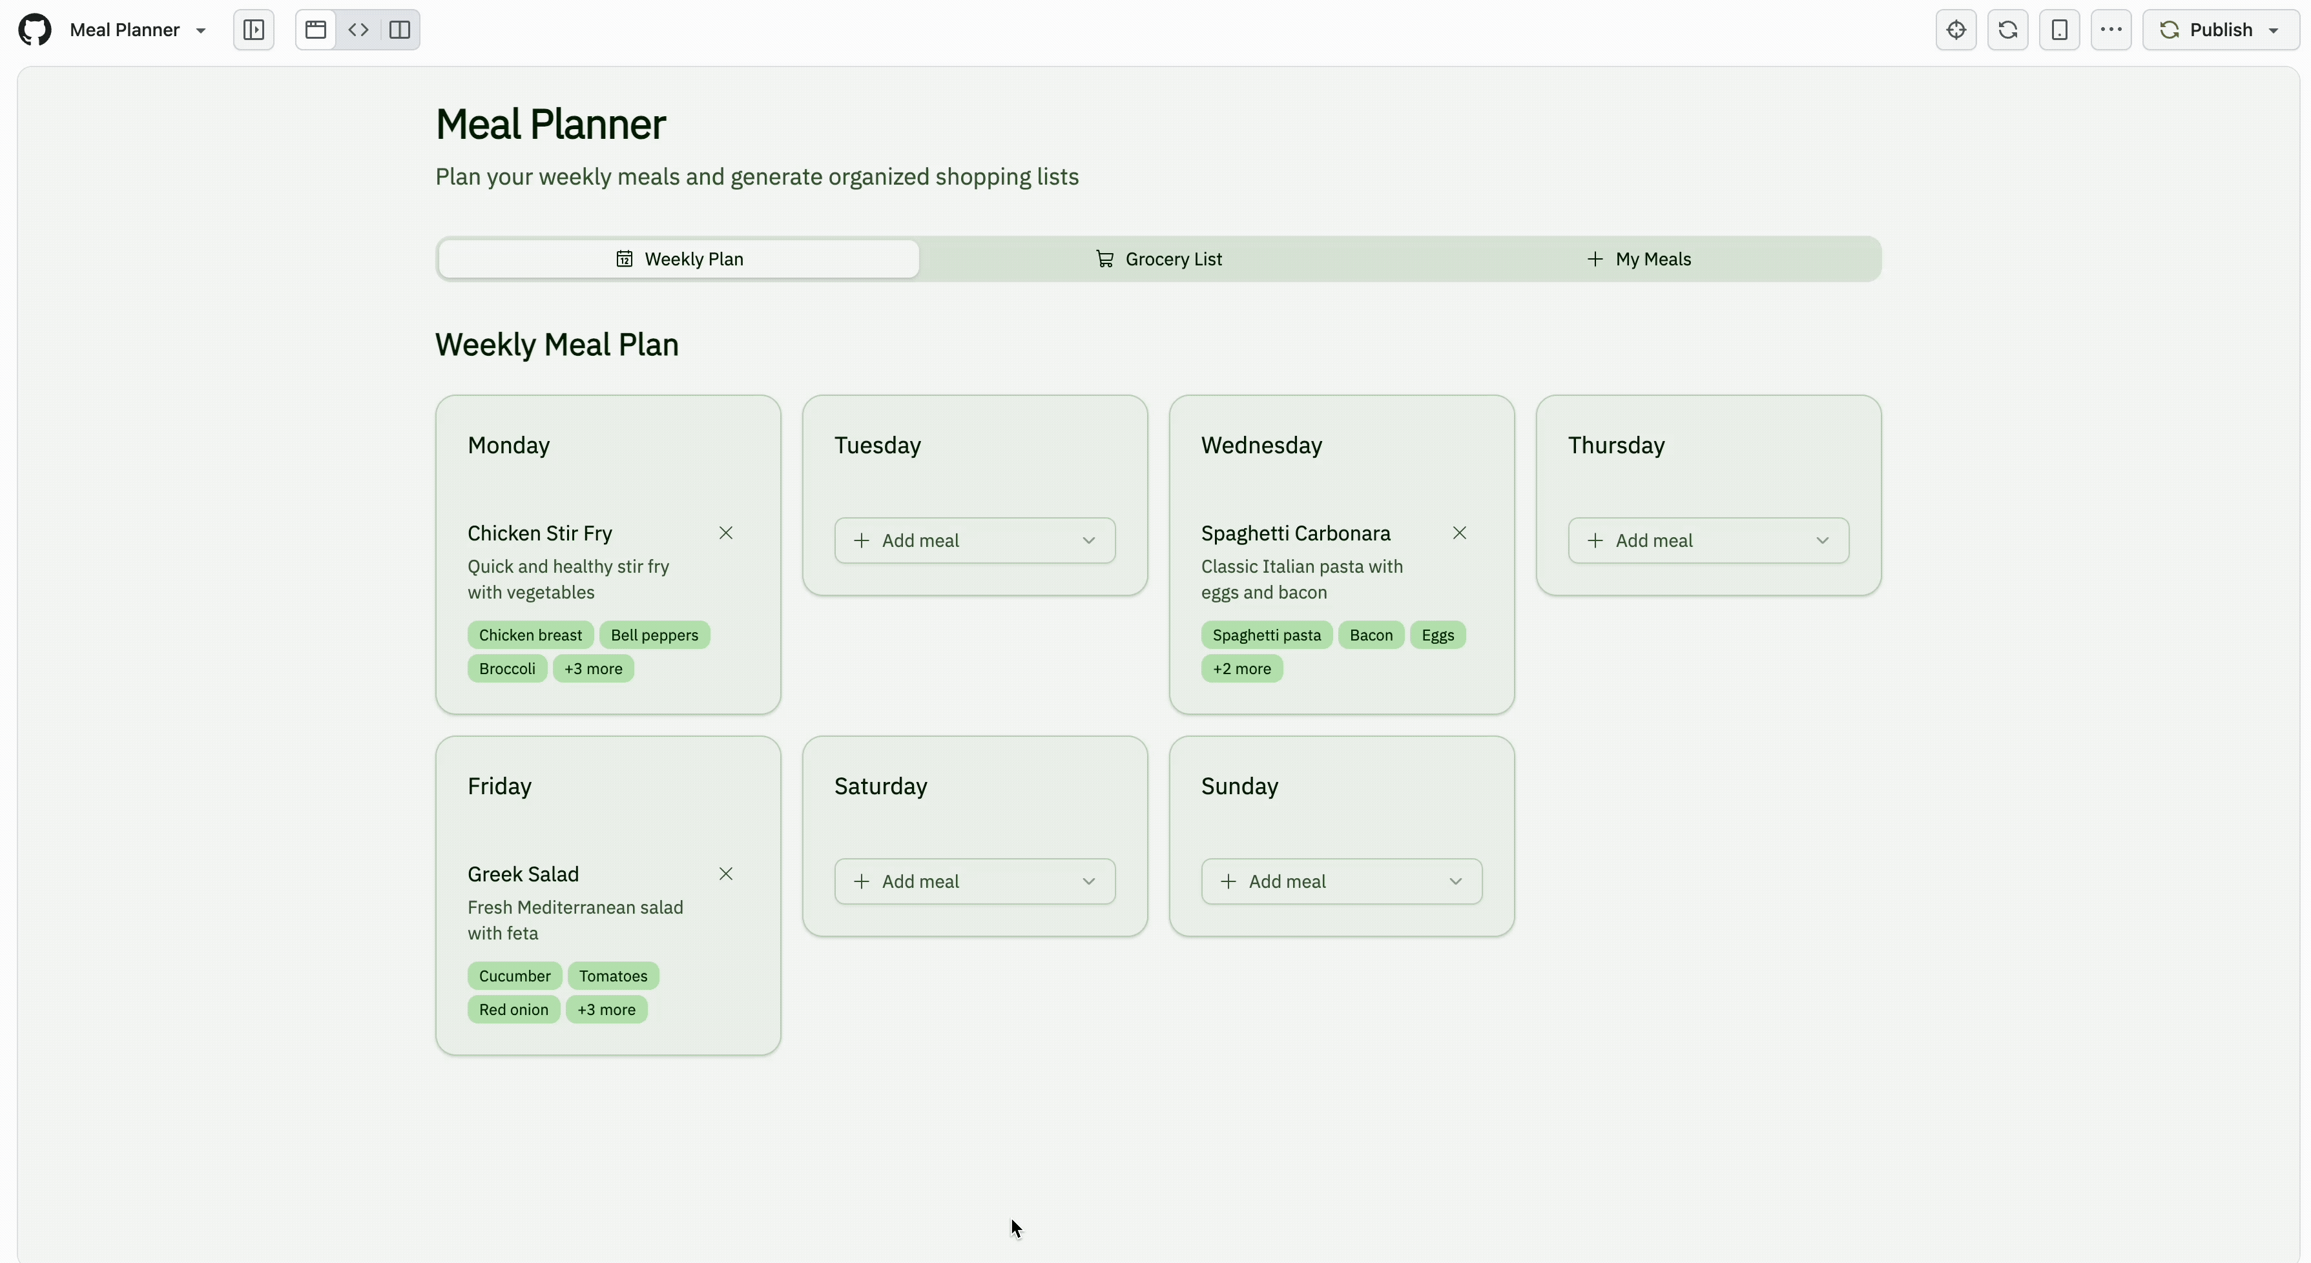
Task: Refresh the app preview
Action: 2008,28
